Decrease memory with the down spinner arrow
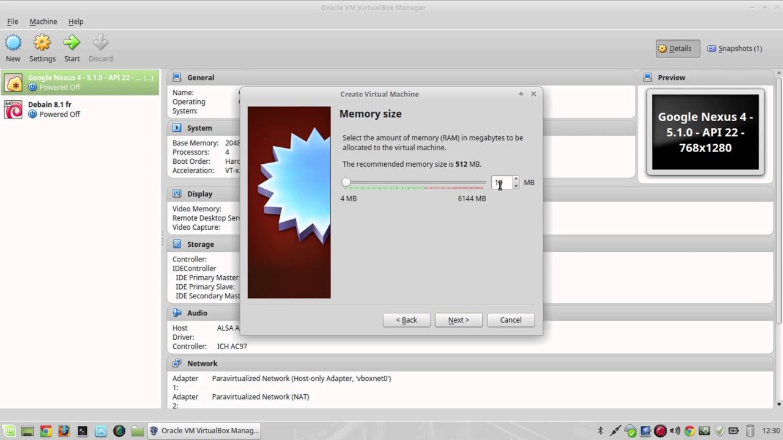783x440 pixels. coord(516,186)
